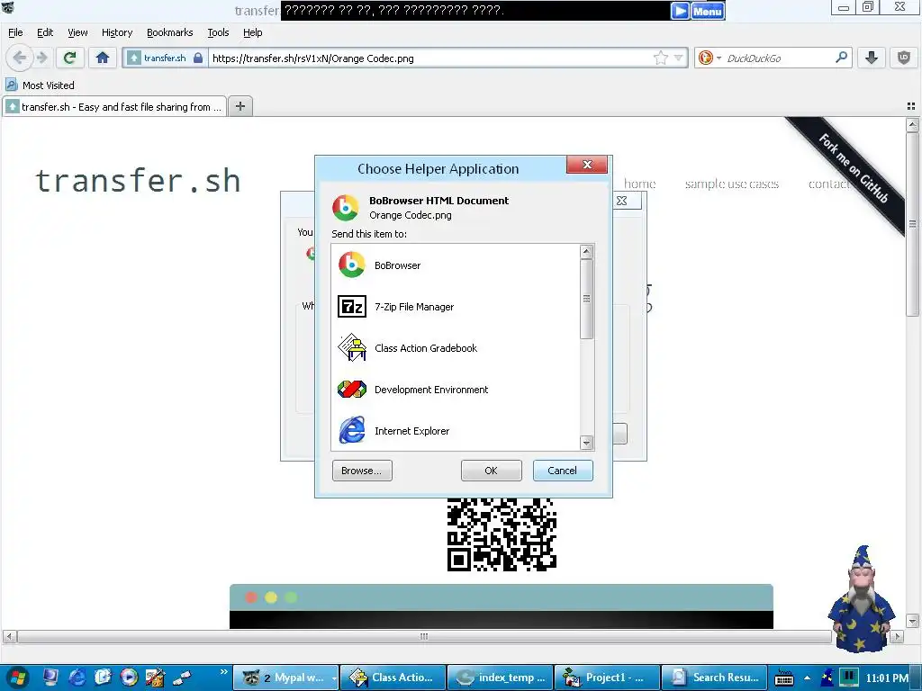922x691 pixels.
Task: Launch Windows Media Player from quick launch
Action: pyautogui.click(x=129, y=678)
